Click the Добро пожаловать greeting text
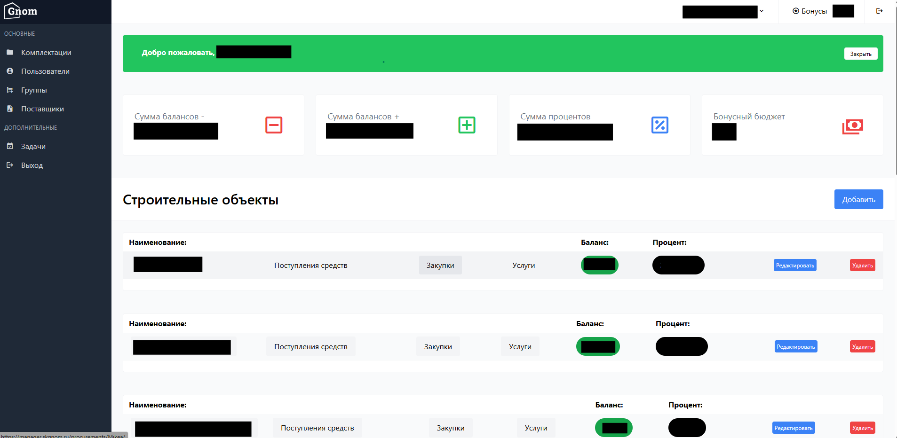Viewport: 897px width, 438px height. coord(178,53)
